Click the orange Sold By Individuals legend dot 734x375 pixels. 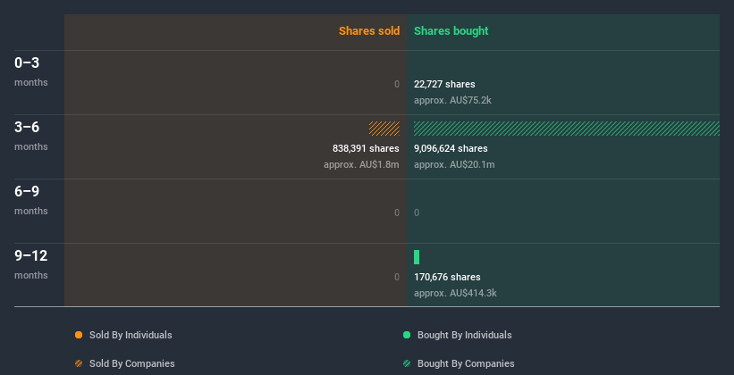(79, 335)
